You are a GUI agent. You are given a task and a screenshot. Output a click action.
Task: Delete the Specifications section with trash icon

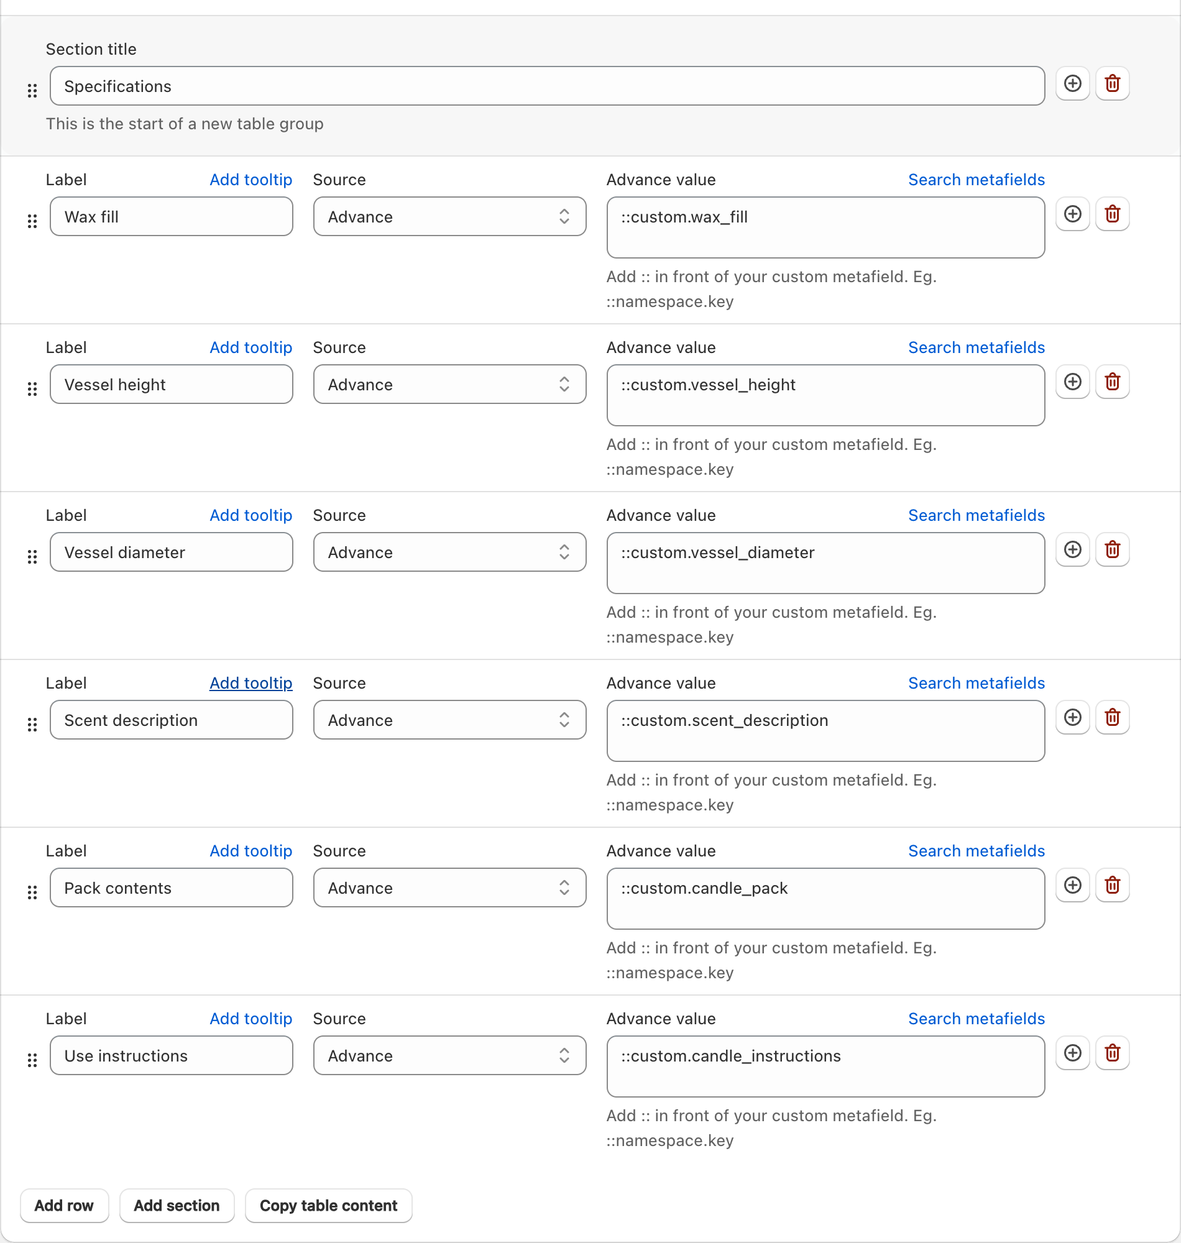click(x=1113, y=84)
